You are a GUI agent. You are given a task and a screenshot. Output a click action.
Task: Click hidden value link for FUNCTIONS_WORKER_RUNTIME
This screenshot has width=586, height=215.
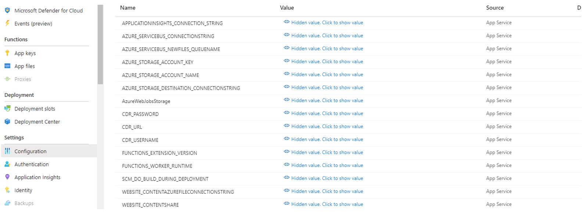pos(327,165)
